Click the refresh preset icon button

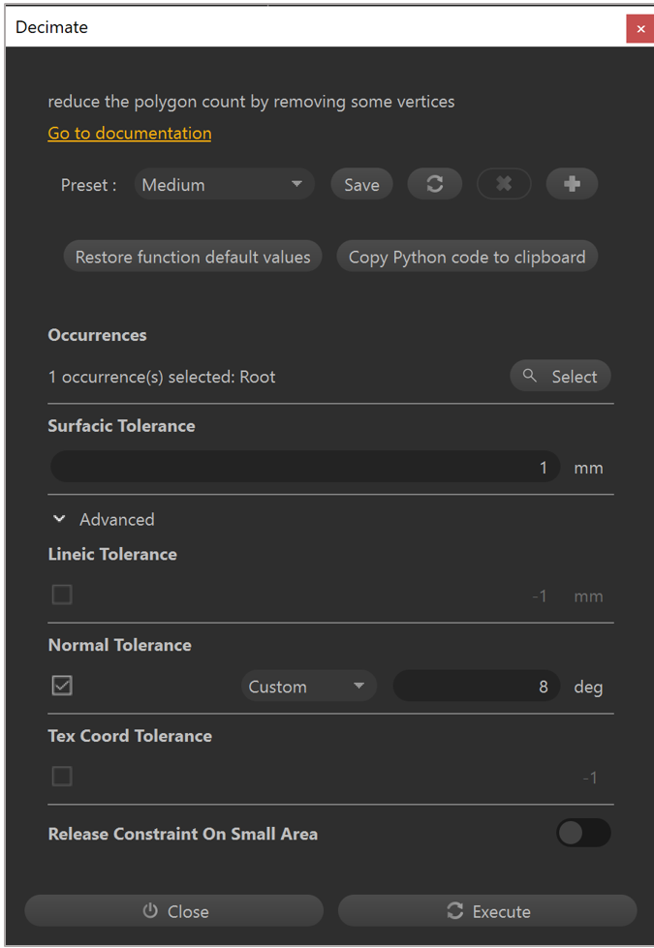[x=435, y=184]
